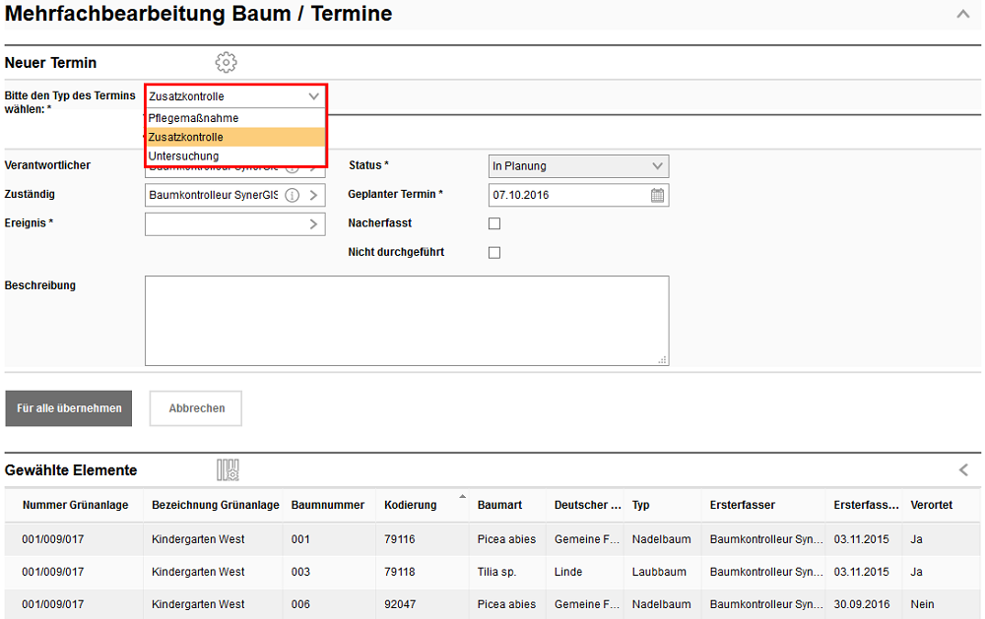This screenshot has width=985, height=619.
Task: Toggle the Nacherfasst checkbox
Action: (494, 223)
